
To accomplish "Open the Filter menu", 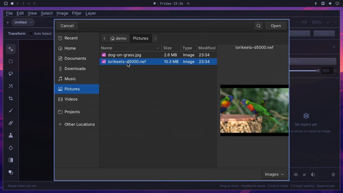I will point(77,13).
